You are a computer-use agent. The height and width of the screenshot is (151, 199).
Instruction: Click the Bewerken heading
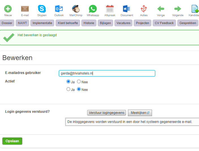tap(17, 58)
